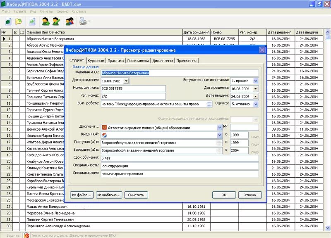Click the main table scroll down arrow
The image size is (331, 238).
point(327,228)
